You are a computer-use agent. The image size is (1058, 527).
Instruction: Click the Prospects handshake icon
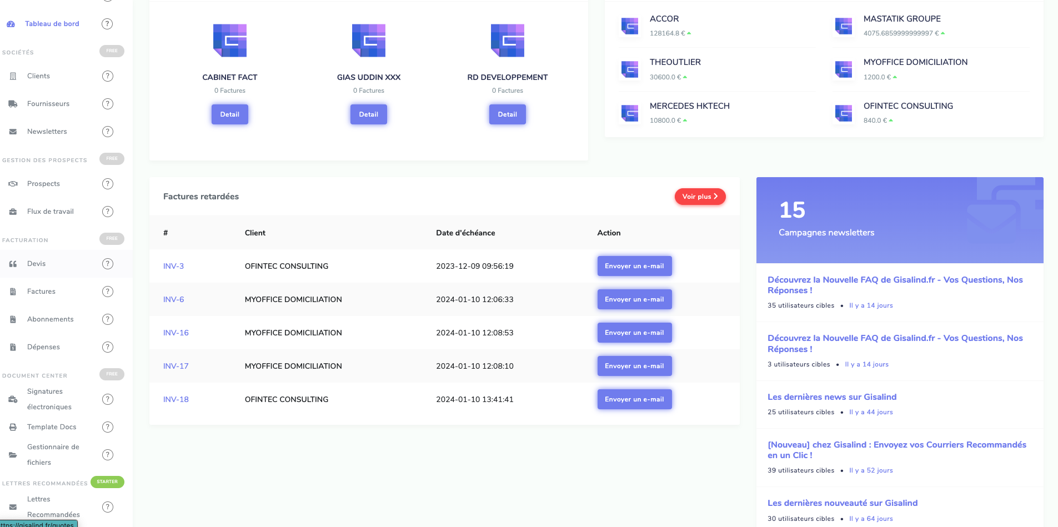13,184
